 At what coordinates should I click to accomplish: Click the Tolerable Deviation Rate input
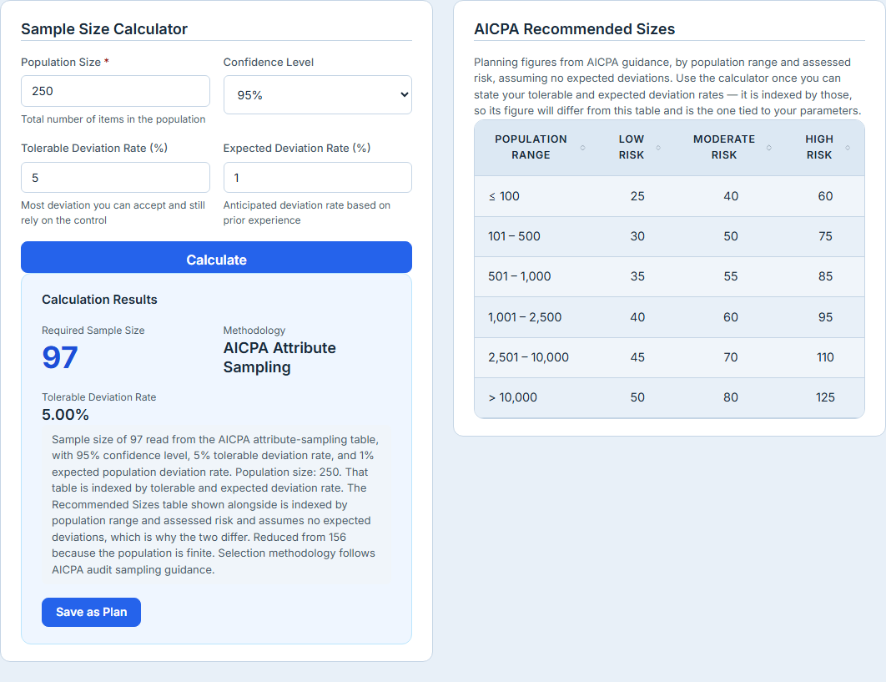115,178
